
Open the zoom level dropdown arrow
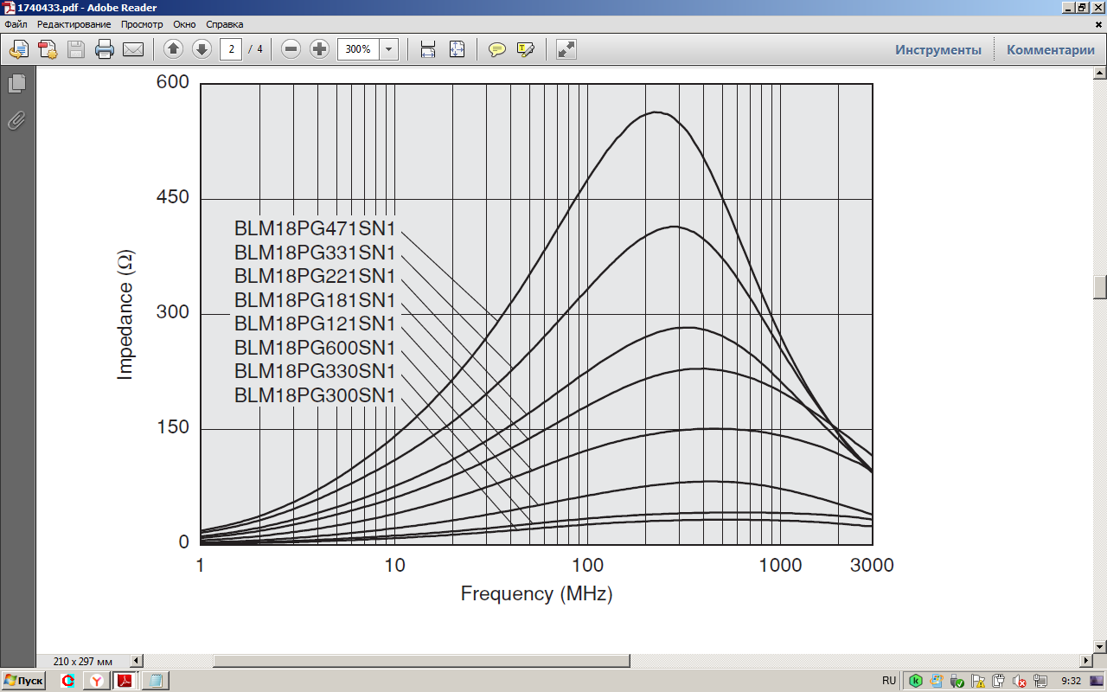(389, 49)
